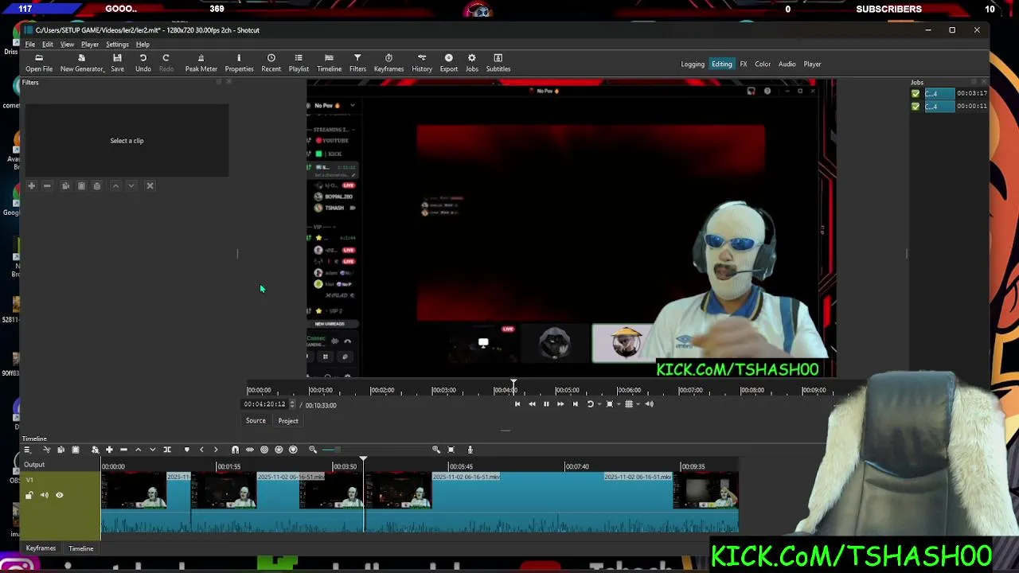Toggle ripple all tracks on the timeline
This screenshot has width=1019, height=573.
coord(279,450)
